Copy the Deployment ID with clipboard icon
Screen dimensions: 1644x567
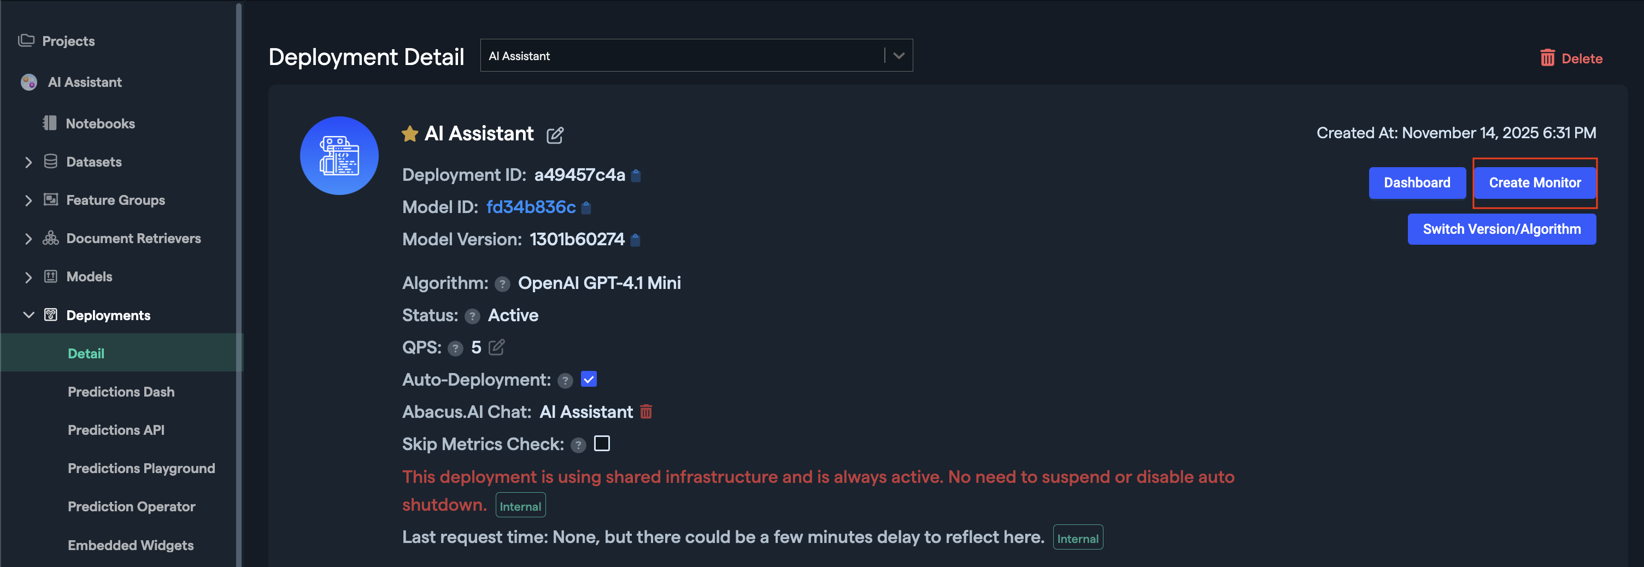tap(636, 175)
